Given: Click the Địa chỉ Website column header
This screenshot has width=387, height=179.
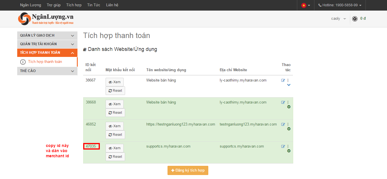Looking at the screenshot, I should pos(233,70).
